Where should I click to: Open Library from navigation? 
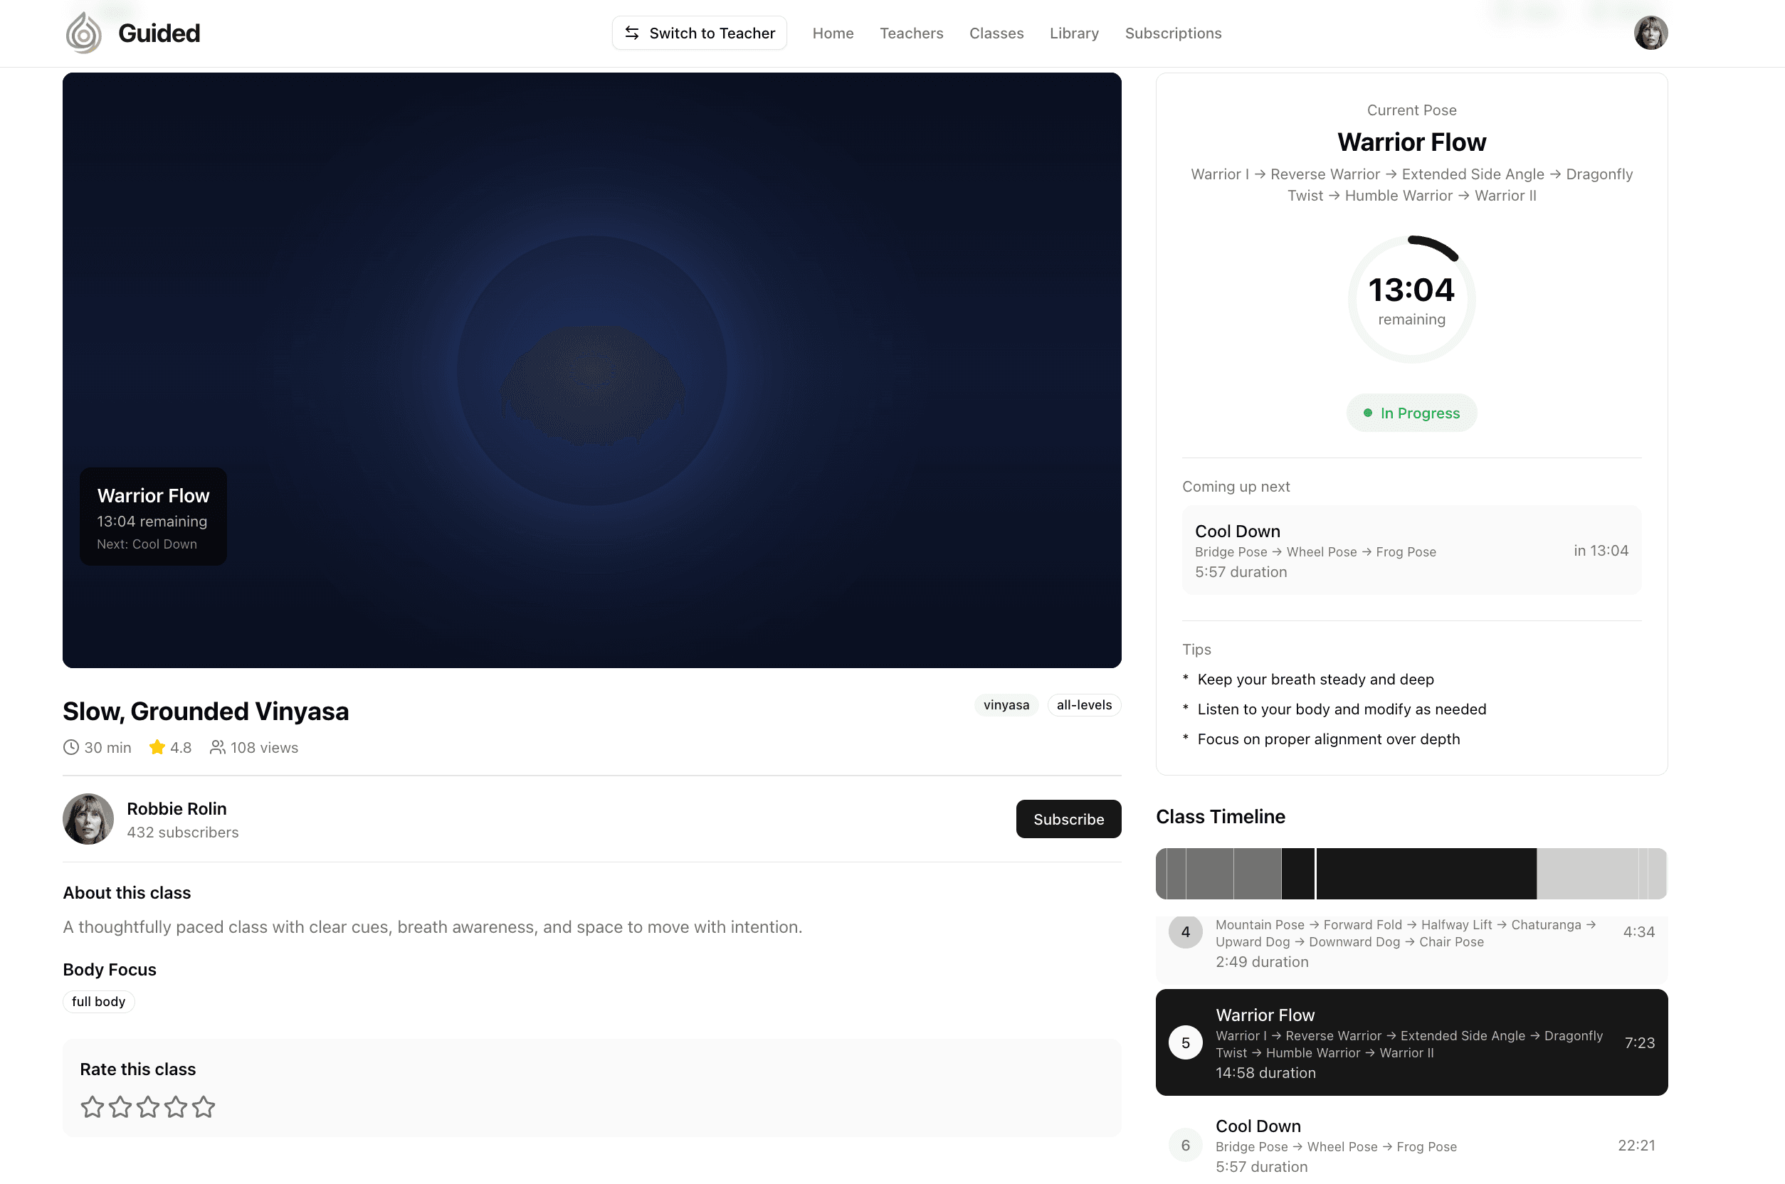point(1074,33)
